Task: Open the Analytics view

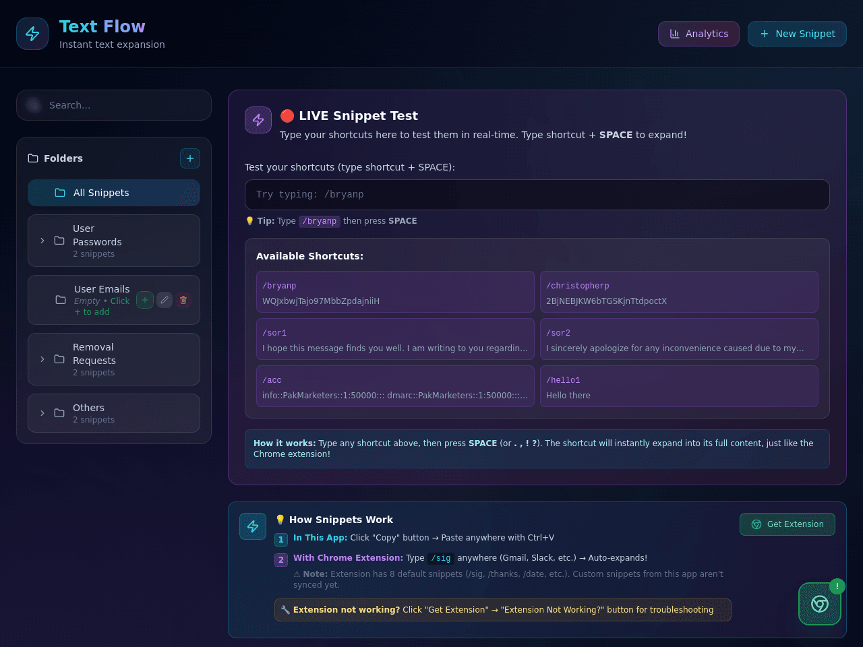Action: point(698,34)
